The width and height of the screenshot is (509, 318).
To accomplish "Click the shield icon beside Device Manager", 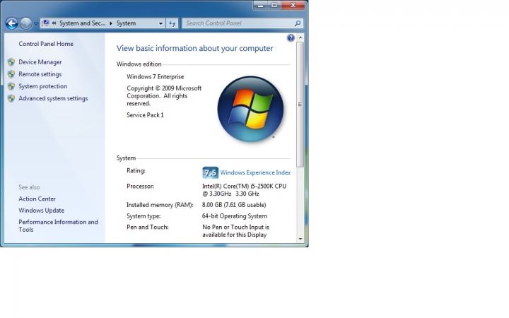I will click(11, 62).
